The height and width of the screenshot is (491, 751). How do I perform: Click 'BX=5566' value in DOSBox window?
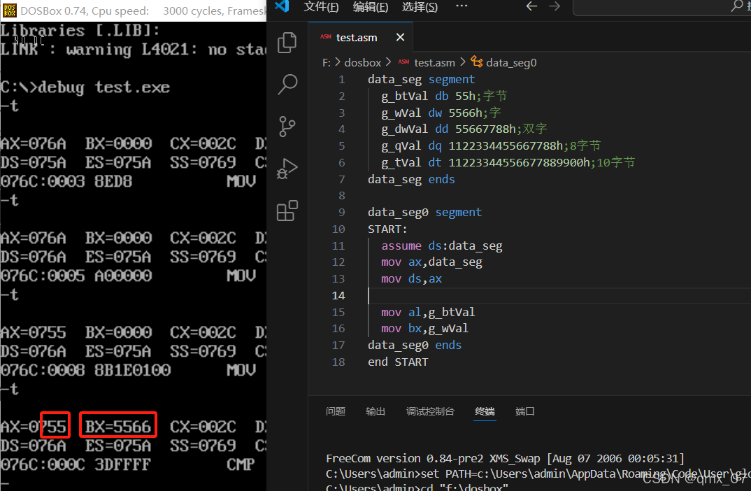click(118, 427)
